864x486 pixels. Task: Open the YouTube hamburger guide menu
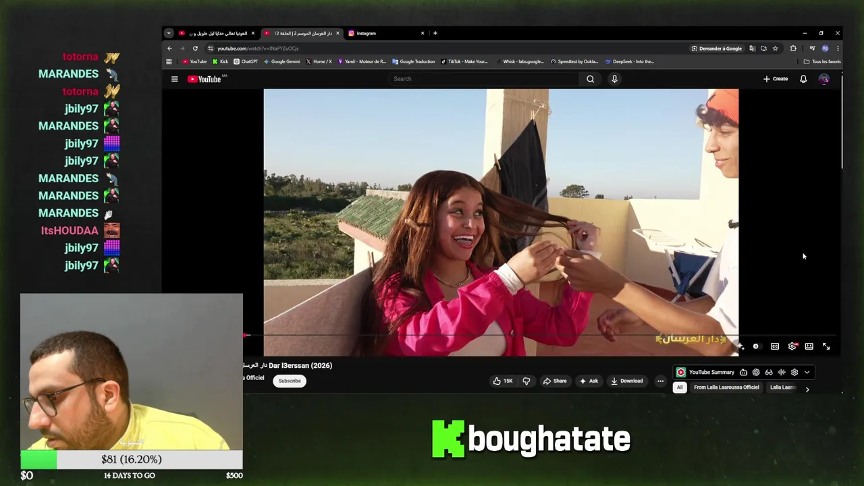[174, 79]
